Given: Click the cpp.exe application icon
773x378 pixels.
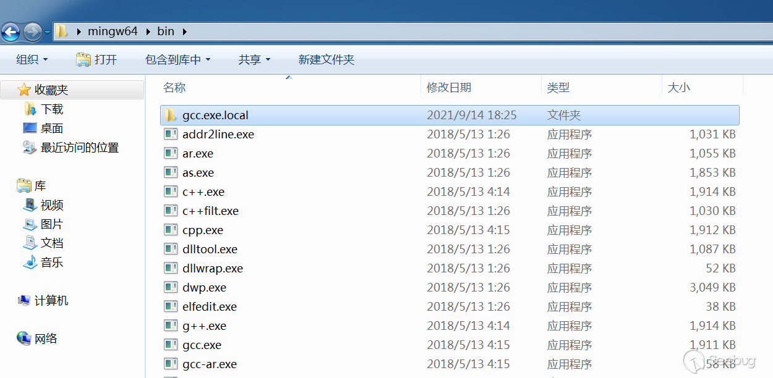Looking at the screenshot, I should [x=171, y=230].
